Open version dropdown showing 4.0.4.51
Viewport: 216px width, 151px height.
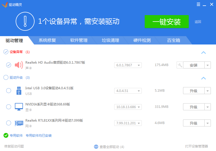(x=128, y=91)
